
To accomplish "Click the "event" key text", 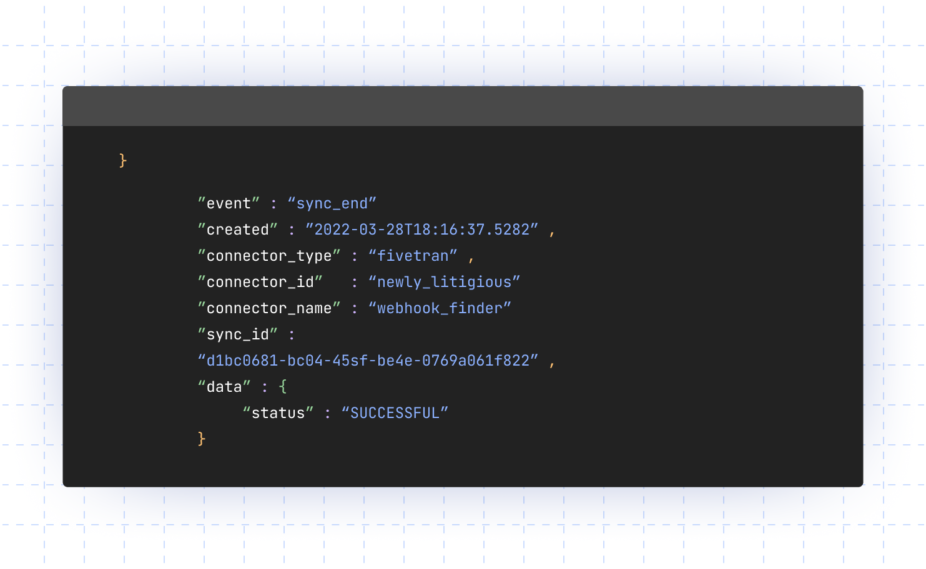I will [x=229, y=203].
